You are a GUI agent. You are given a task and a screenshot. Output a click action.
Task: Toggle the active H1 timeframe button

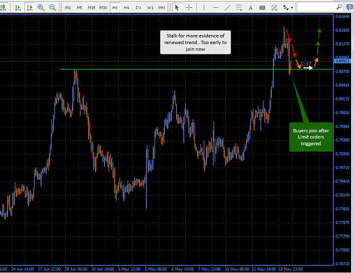[115, 8]
